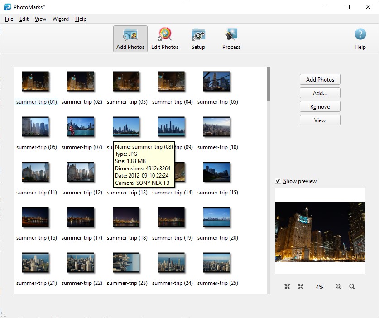This screenshot has height=318, width=379.
Task: Uncheck the Show preview checkbox
Action: click(x=278, y=181)
